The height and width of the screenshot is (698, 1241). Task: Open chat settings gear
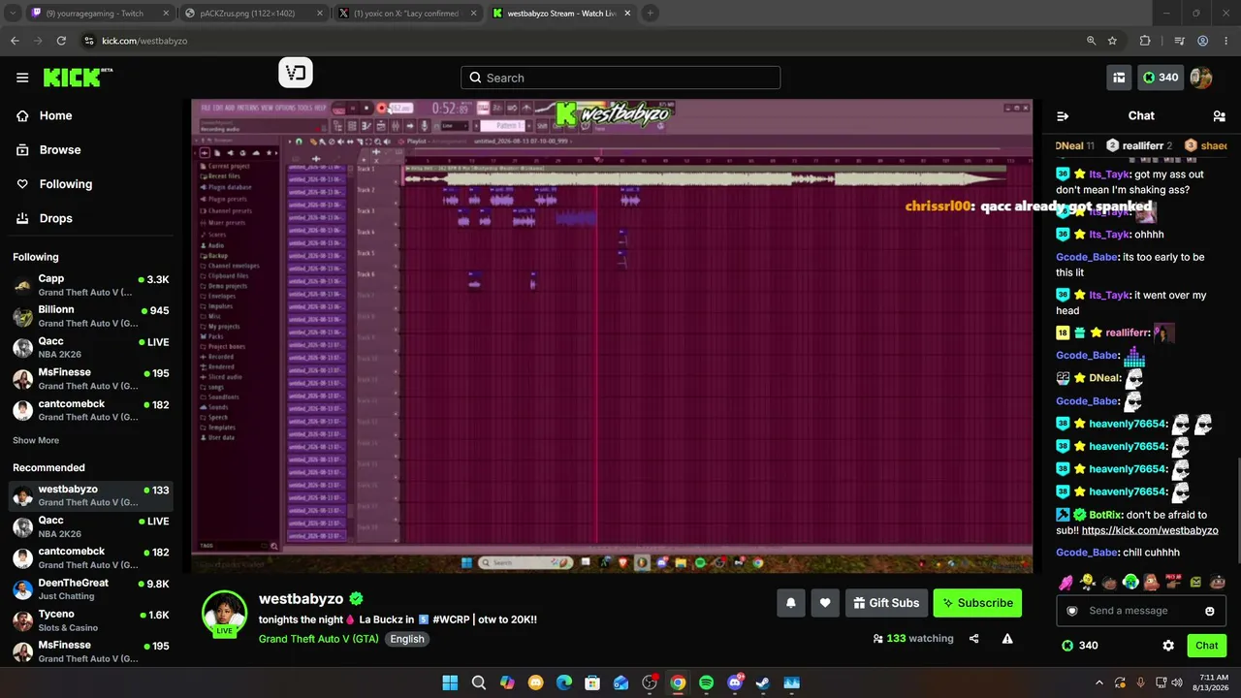click(1168, 646)
